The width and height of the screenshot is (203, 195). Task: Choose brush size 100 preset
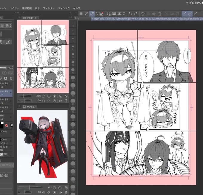[x=73, y=141]
